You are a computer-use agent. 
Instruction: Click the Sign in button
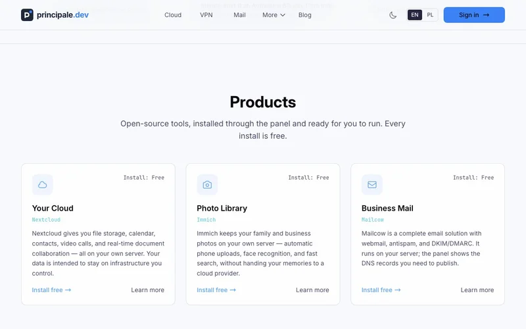tap(474, 14)
